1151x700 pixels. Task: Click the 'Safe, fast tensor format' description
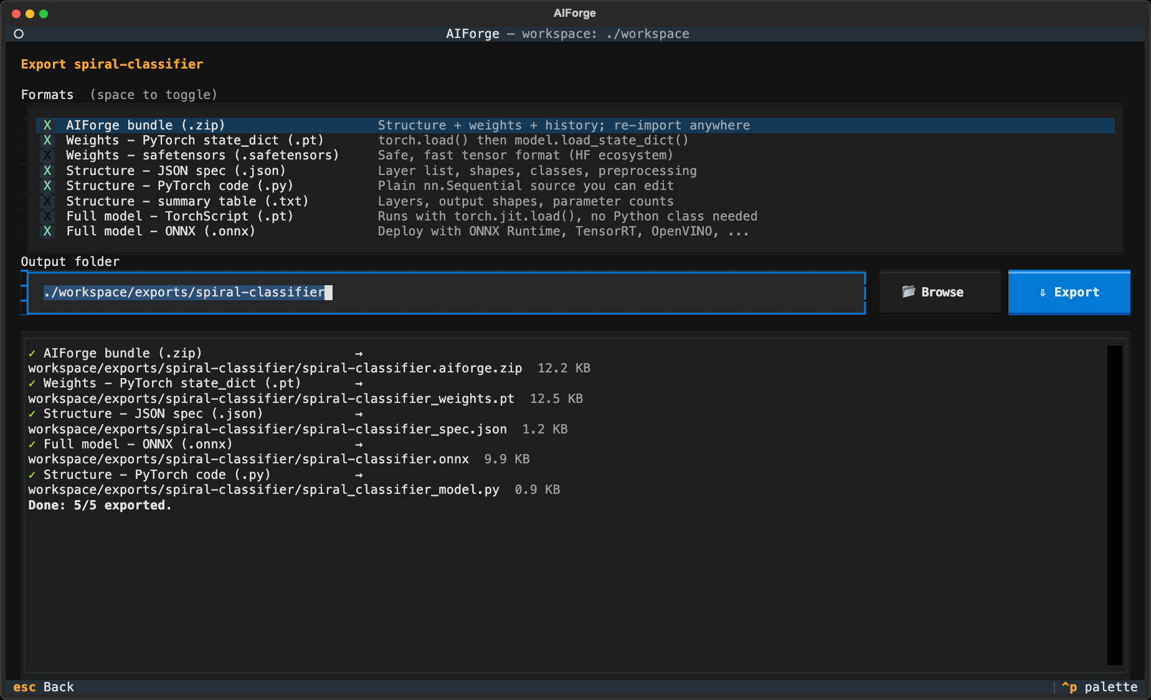525,155
